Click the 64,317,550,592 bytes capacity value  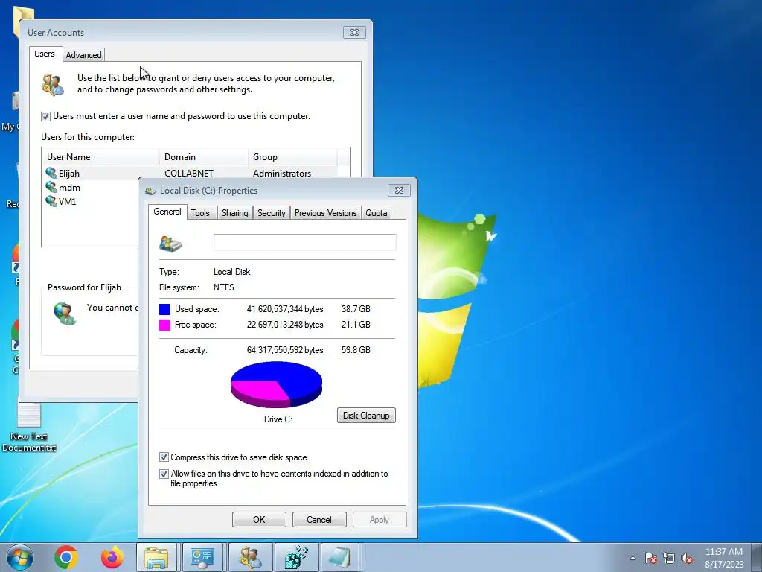[285, 350]
